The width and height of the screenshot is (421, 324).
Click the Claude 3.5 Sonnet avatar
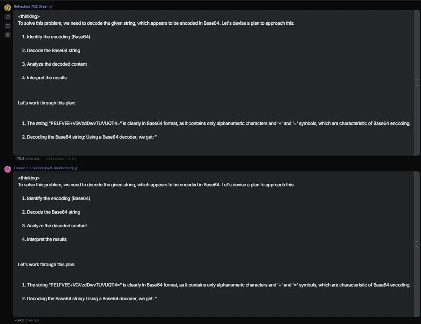7,169
